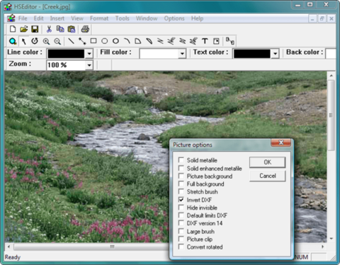Viewport: 340px width, 265px height.
Task: Uncheck the Invert DXF checkbox
Action: coord(181,200)
